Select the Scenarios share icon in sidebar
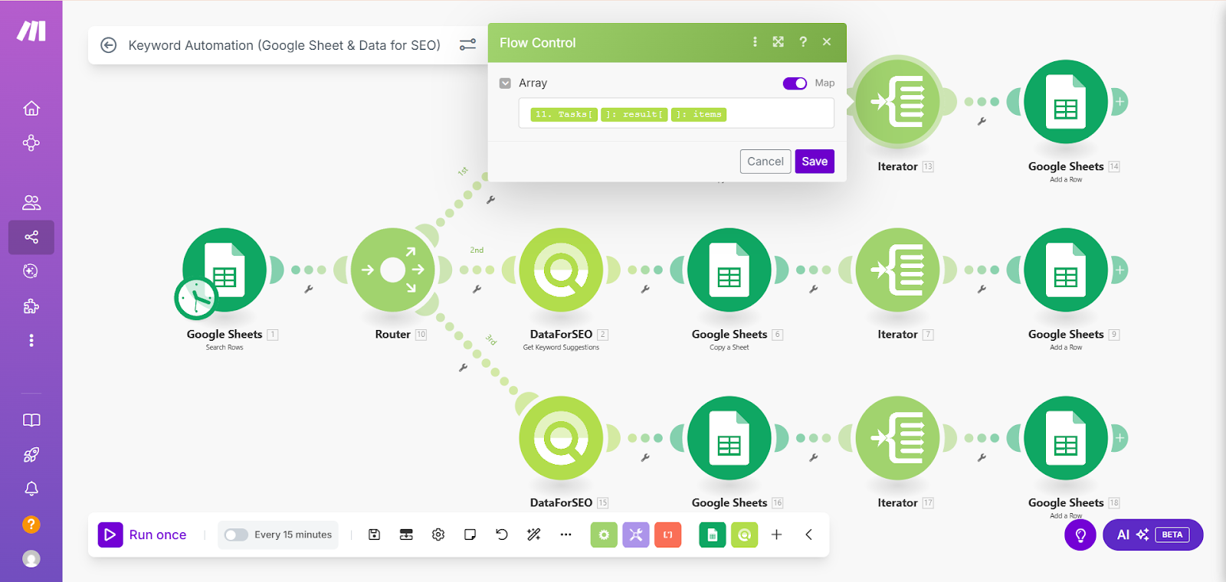Image resolution: width=1226 pixels, height=582 pixels. [x=31, y=237]
